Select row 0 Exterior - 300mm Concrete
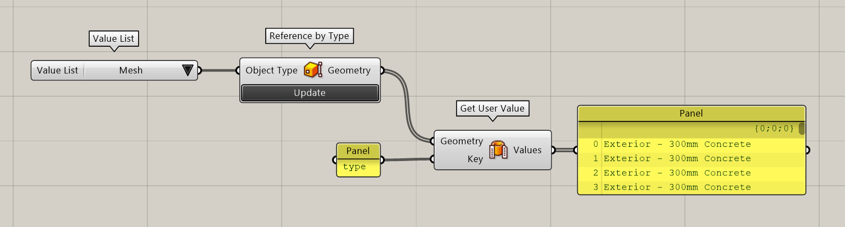Image resolution: width=845 pixels, height=227 pixels. point(677,145)
